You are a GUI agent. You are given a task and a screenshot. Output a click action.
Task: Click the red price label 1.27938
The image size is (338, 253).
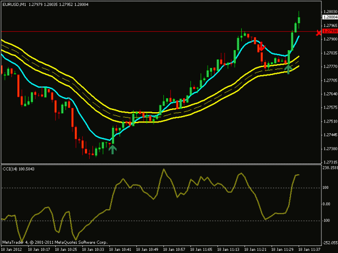pos(330,31)
